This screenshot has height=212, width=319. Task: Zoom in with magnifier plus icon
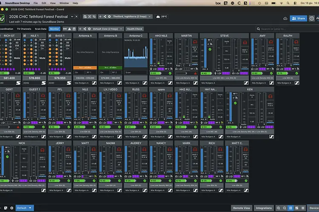coord(278,208)
